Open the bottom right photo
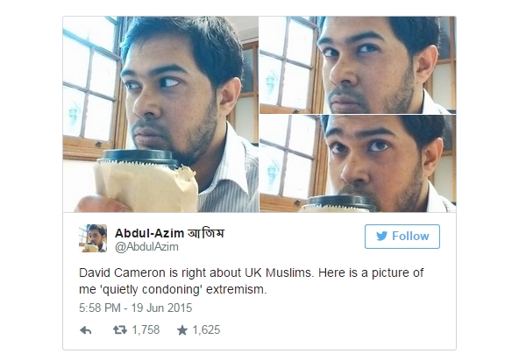The height and width of the screenshot is (361, 526). click(358, 164)
